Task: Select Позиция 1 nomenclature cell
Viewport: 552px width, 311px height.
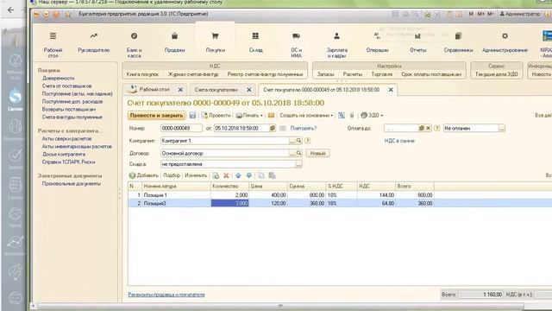Action: pyautogui.click(x=176, y=195)
